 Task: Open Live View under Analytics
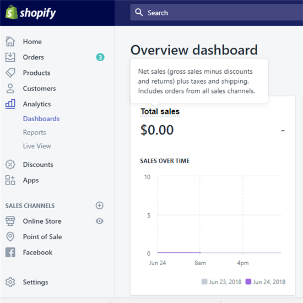coord(37,146)
